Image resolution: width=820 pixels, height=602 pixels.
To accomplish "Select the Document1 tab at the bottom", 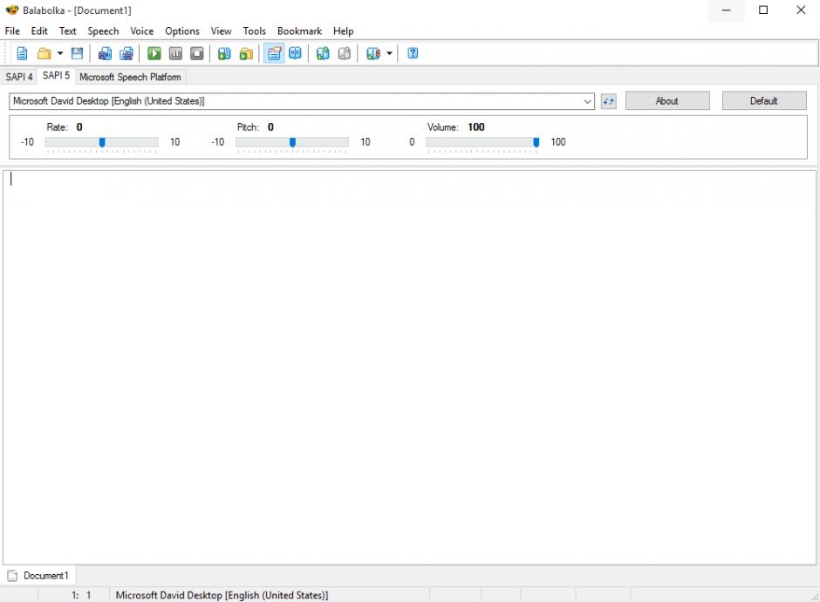I will [x=38, y=576].
